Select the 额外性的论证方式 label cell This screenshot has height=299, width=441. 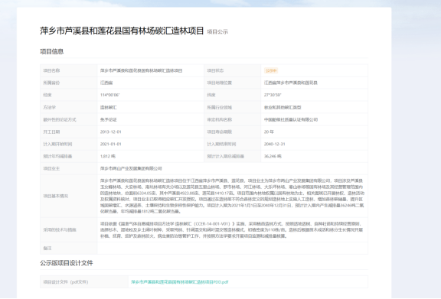point(69,120)
